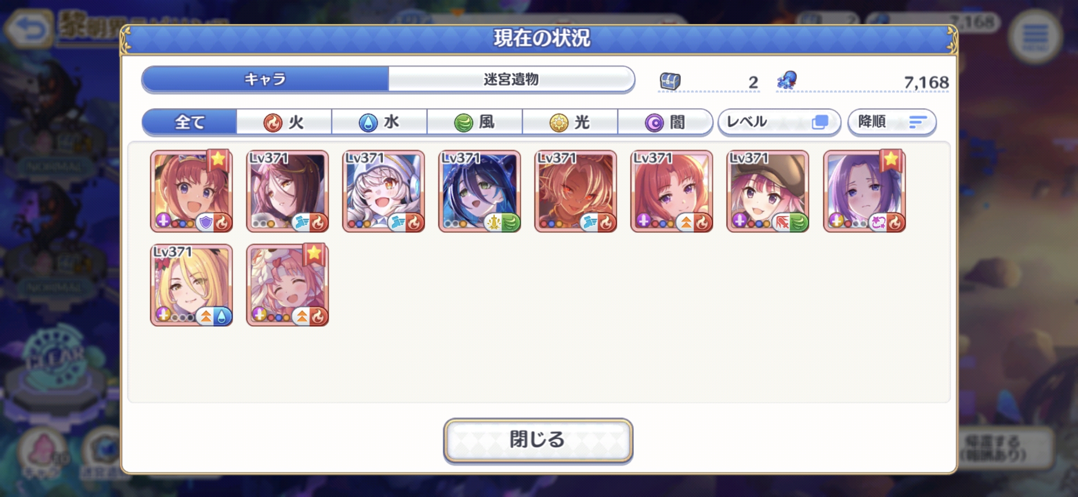
Task: Show 全て all elements filter
Action: (x=189, y=122)
